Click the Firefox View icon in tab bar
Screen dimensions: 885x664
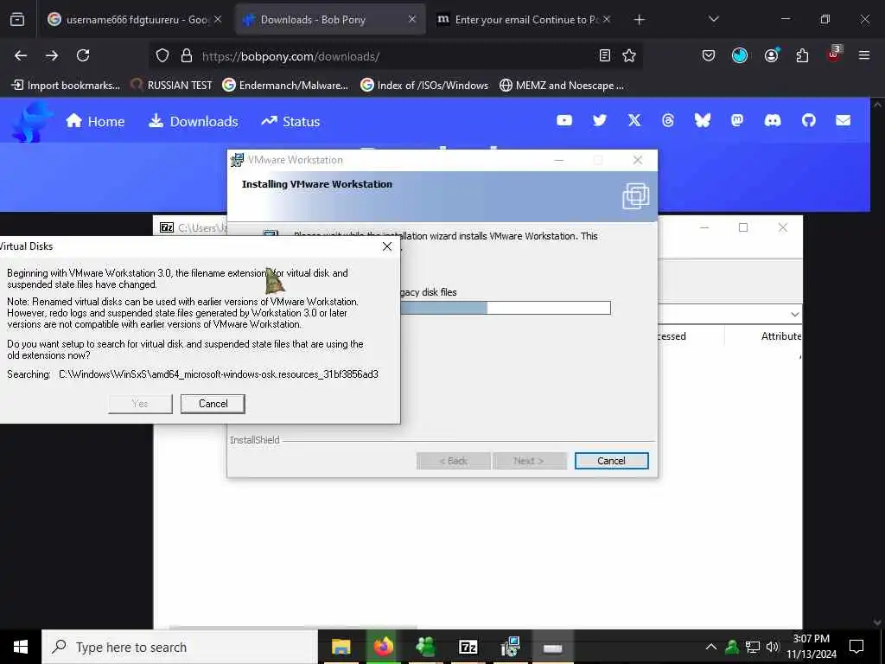click(x=17, y=19)
